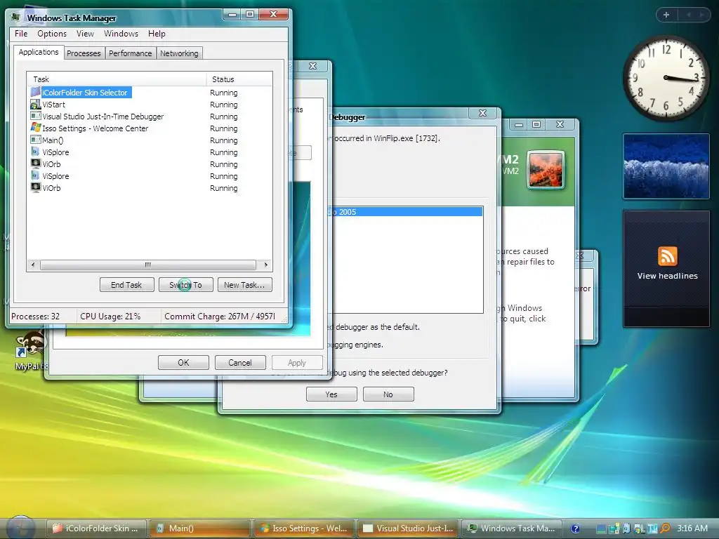Select the Applications tab
The image size is (719, 539).
[39, 52]
